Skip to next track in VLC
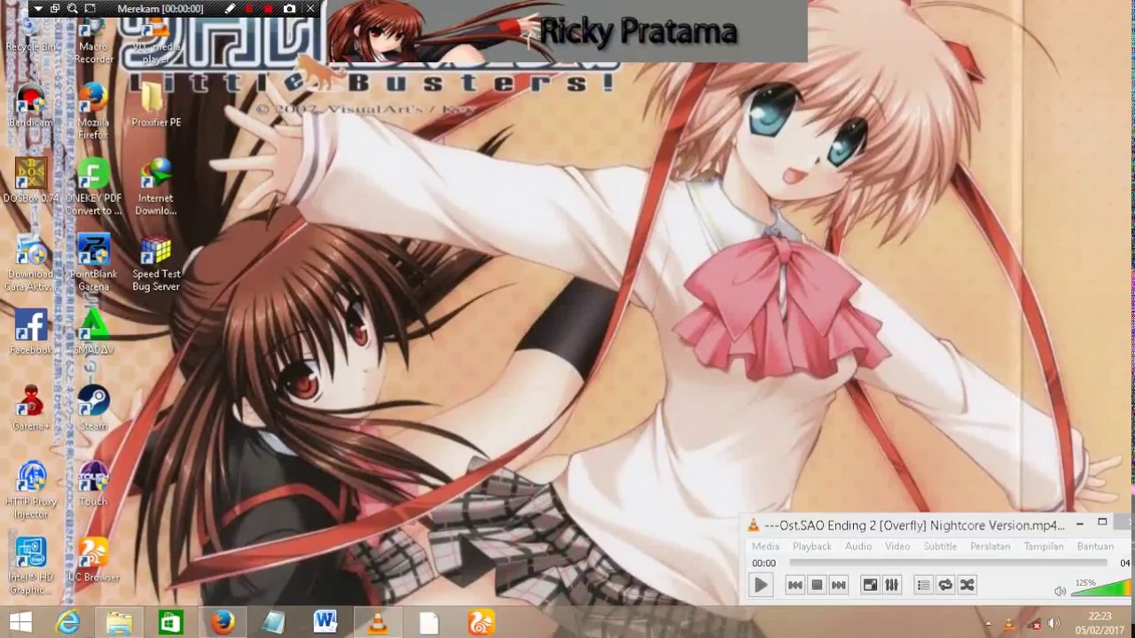Viewport: 1135px width, 638px height. (x=839, y=585)
